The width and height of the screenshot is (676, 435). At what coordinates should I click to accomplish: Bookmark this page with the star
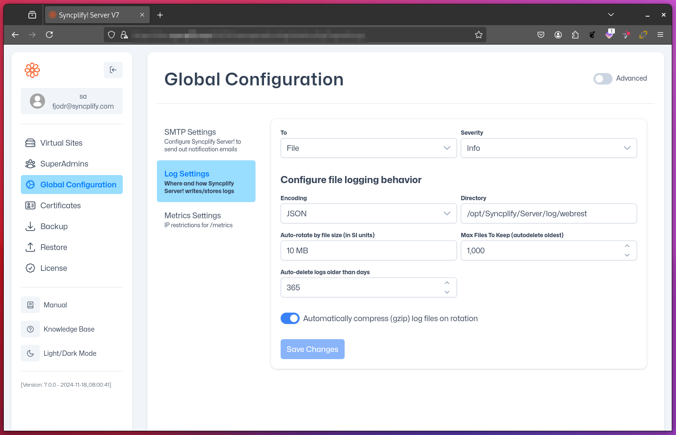[479, 35]
